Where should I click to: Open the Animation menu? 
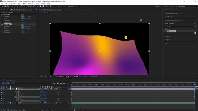click(31, 4)
